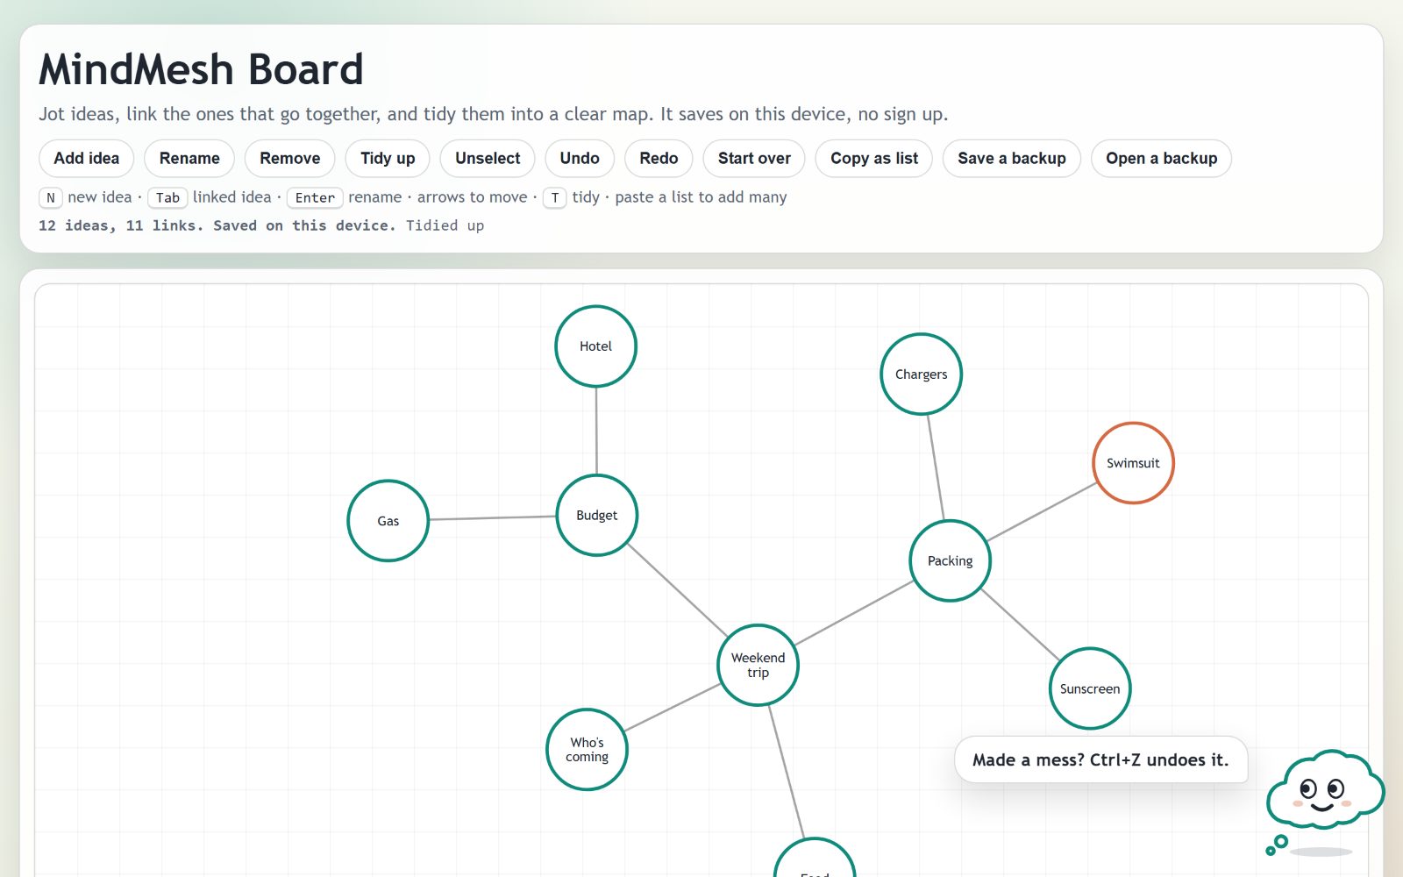Remove the selected idea
Screen dimensions: 1403x877
(289, 159)
